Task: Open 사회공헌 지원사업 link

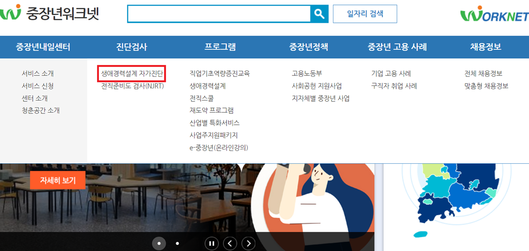Action: pyautogui.click(x=317, y=86)
